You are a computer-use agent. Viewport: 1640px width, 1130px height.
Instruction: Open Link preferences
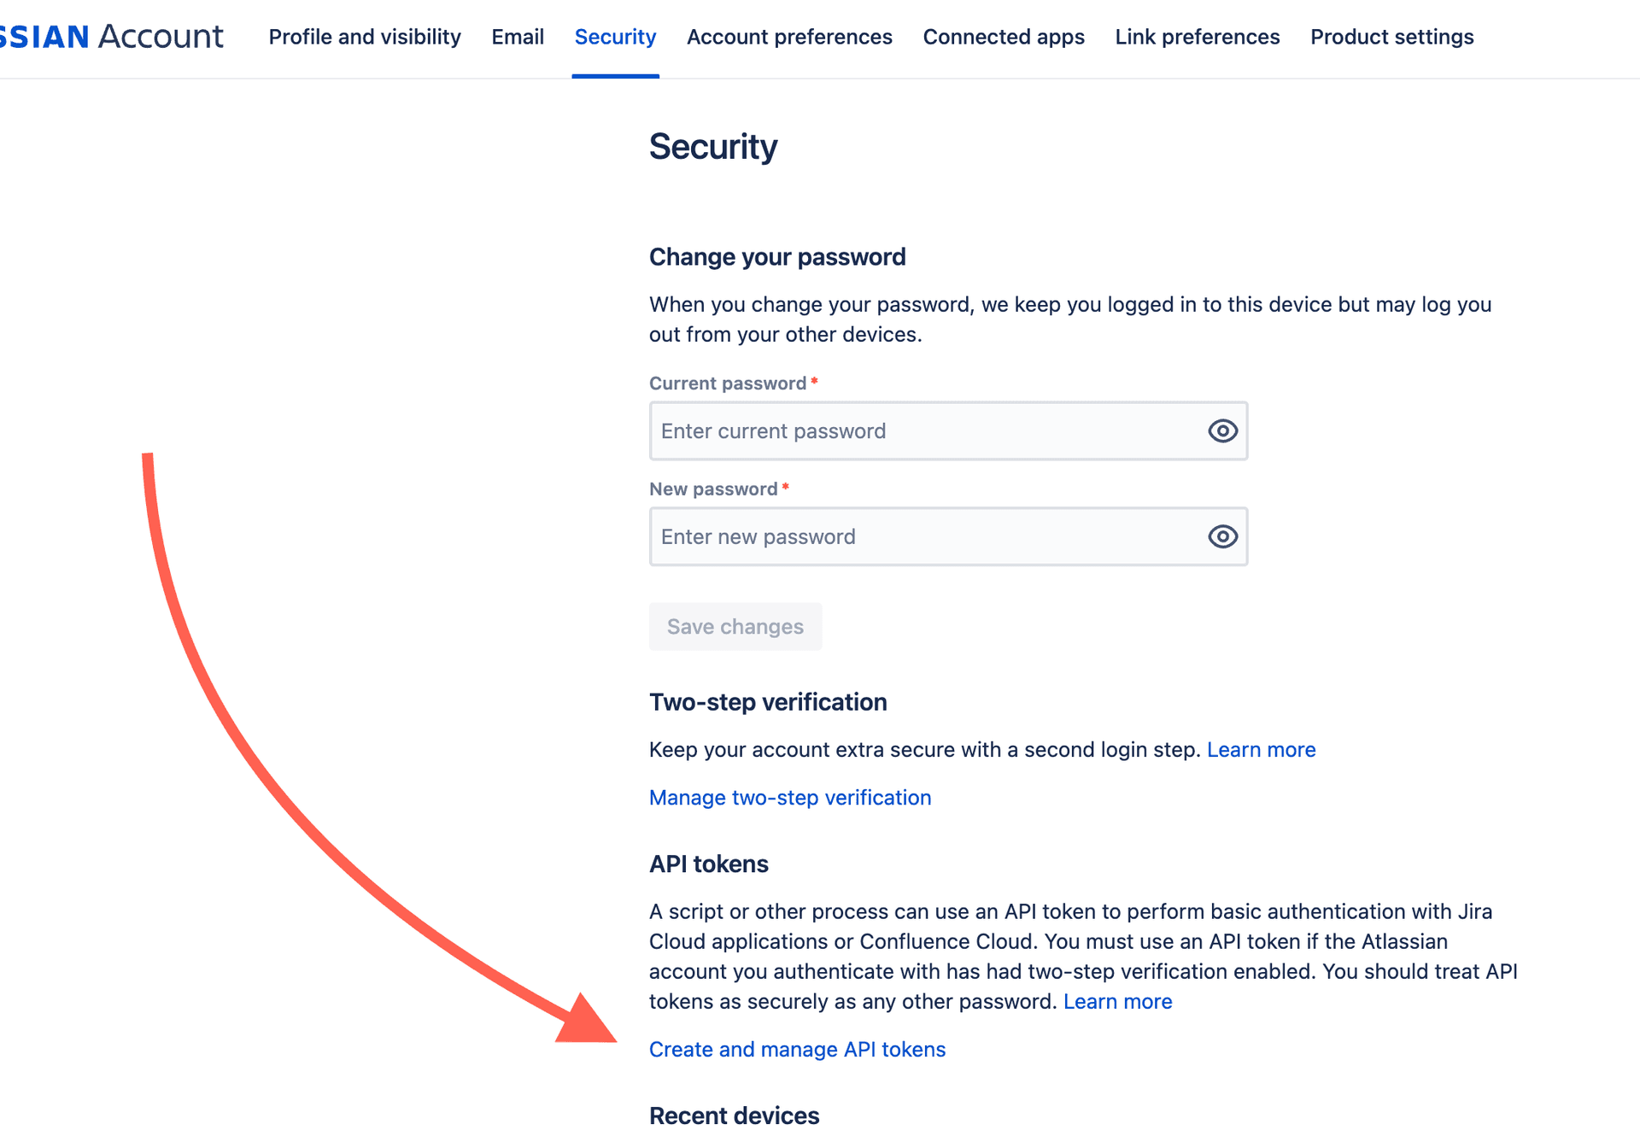1197,37
